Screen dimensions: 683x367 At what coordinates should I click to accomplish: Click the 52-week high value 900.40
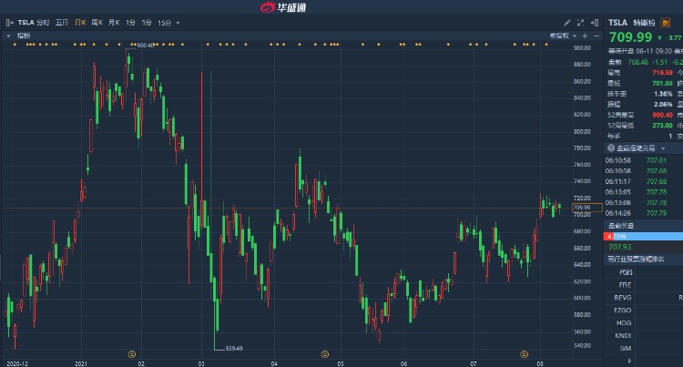(662, 115)
